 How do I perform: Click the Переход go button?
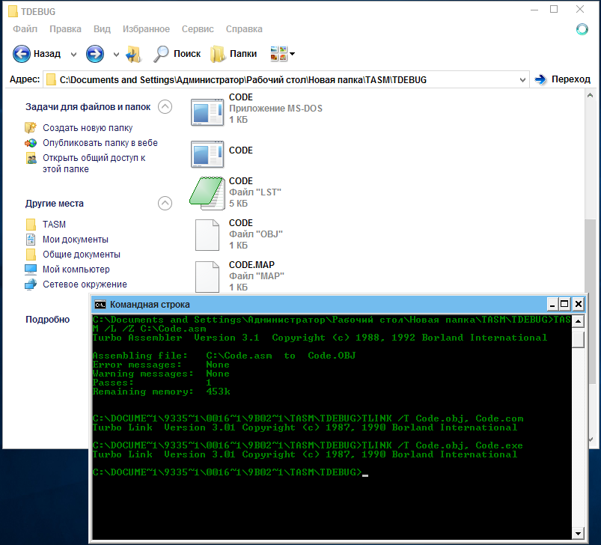point(563,79)
